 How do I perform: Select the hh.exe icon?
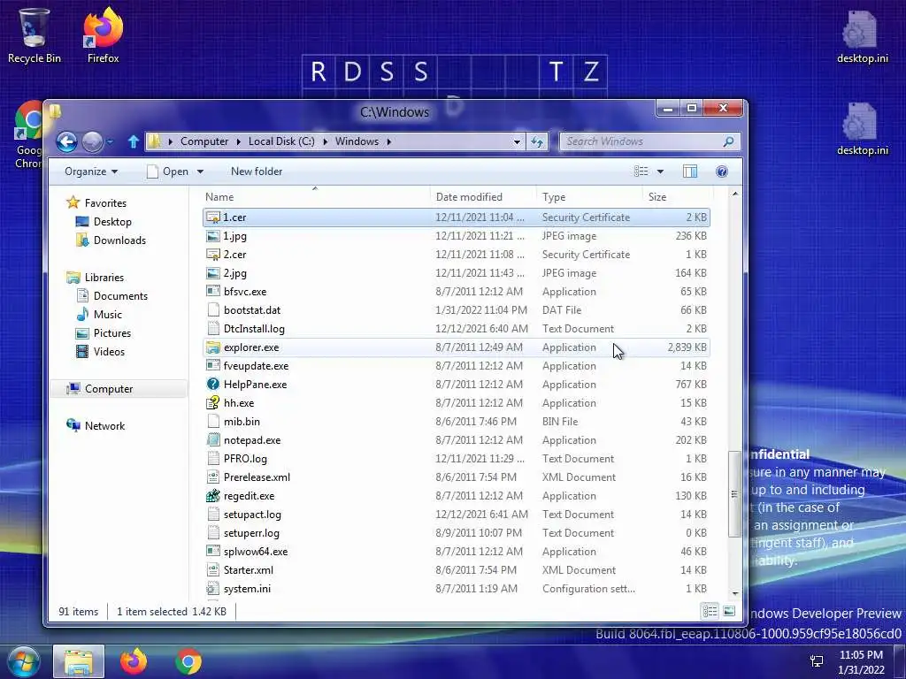(x=213, y=403)
